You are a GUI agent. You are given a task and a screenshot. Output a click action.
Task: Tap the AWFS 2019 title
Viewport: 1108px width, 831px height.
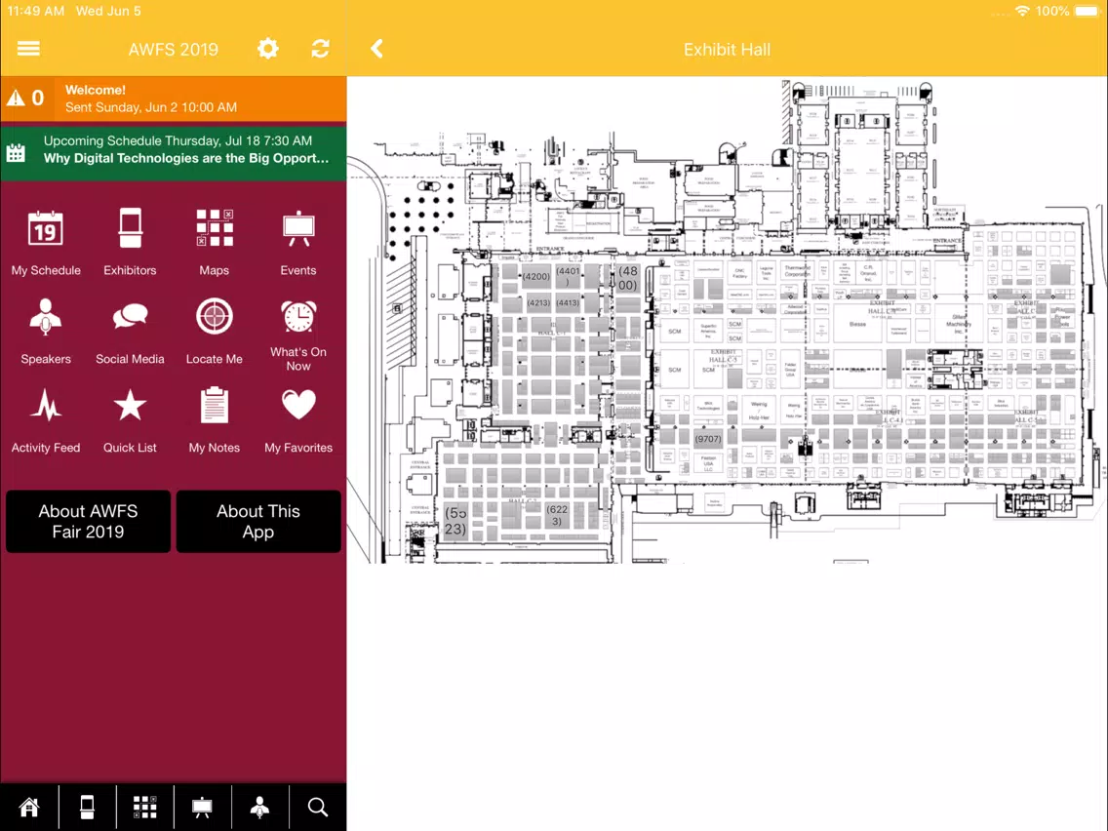click(x=174, y=50)
